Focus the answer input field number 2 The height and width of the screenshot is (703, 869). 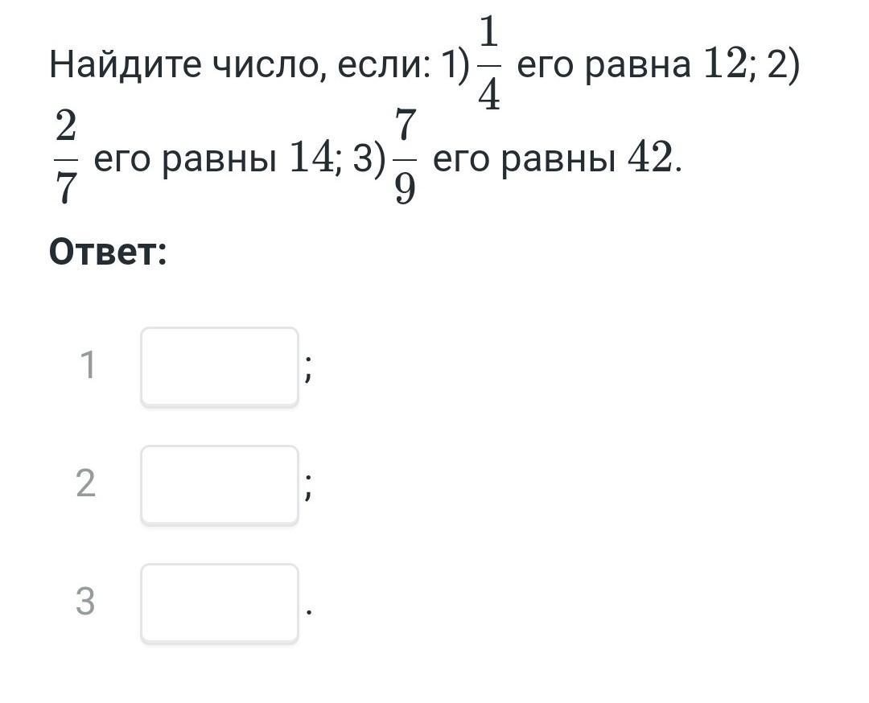point(220,484)
